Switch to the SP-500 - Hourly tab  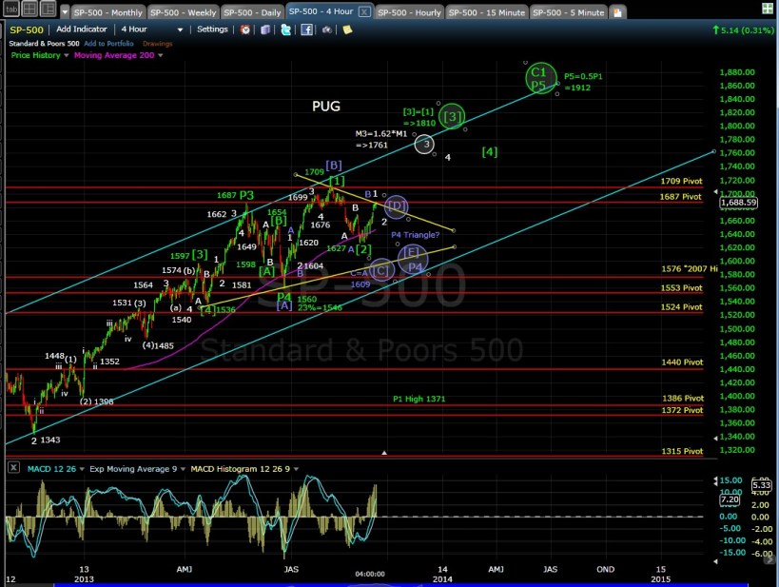click(x=409, y=12)
